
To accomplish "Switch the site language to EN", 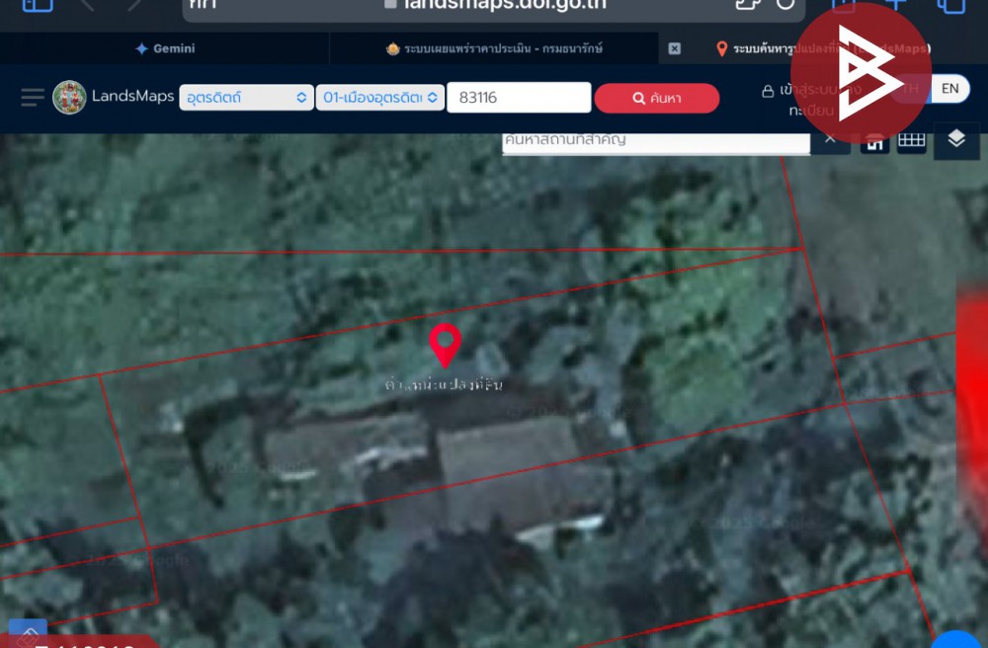I will coord(949,89).
